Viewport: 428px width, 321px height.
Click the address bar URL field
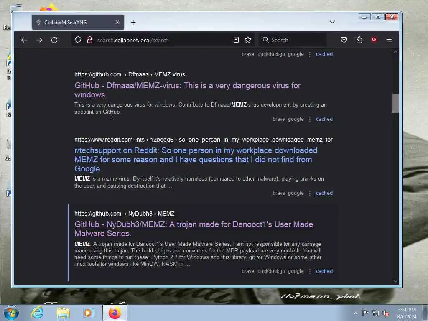click(163, 40)
